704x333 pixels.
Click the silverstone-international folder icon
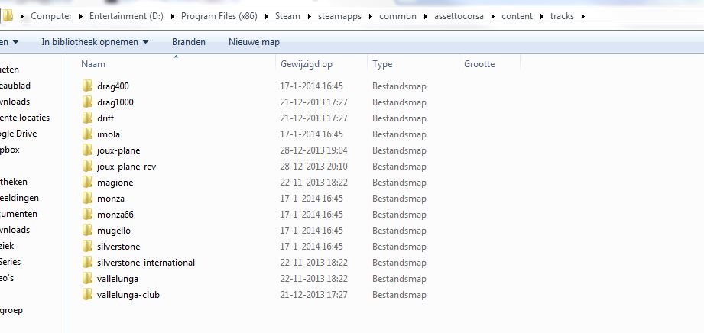[x=87, y=263]
